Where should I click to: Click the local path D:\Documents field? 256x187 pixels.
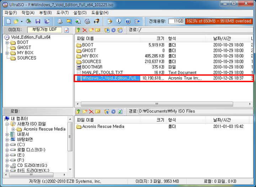pos(196,112)
